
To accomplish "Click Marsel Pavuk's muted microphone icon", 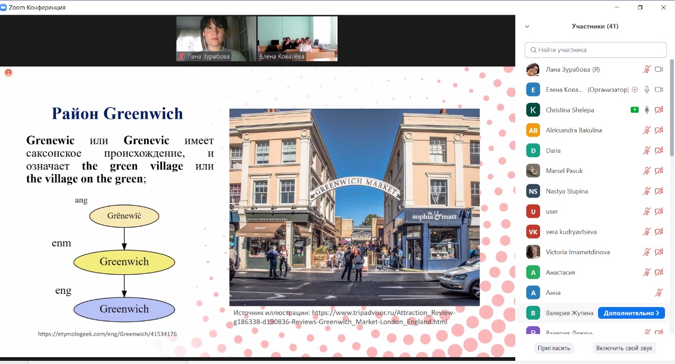I will point(647,171).
